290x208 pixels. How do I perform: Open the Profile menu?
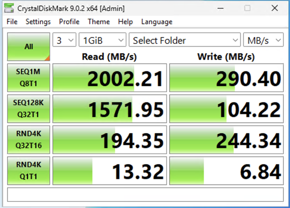[69, 22]
